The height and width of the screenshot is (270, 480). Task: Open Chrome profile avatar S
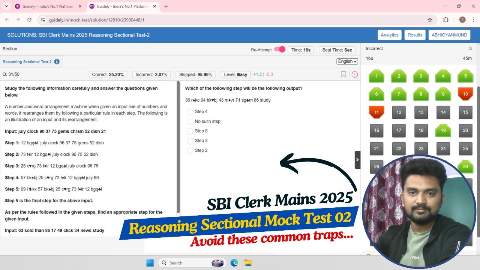(x=462, y=20)
